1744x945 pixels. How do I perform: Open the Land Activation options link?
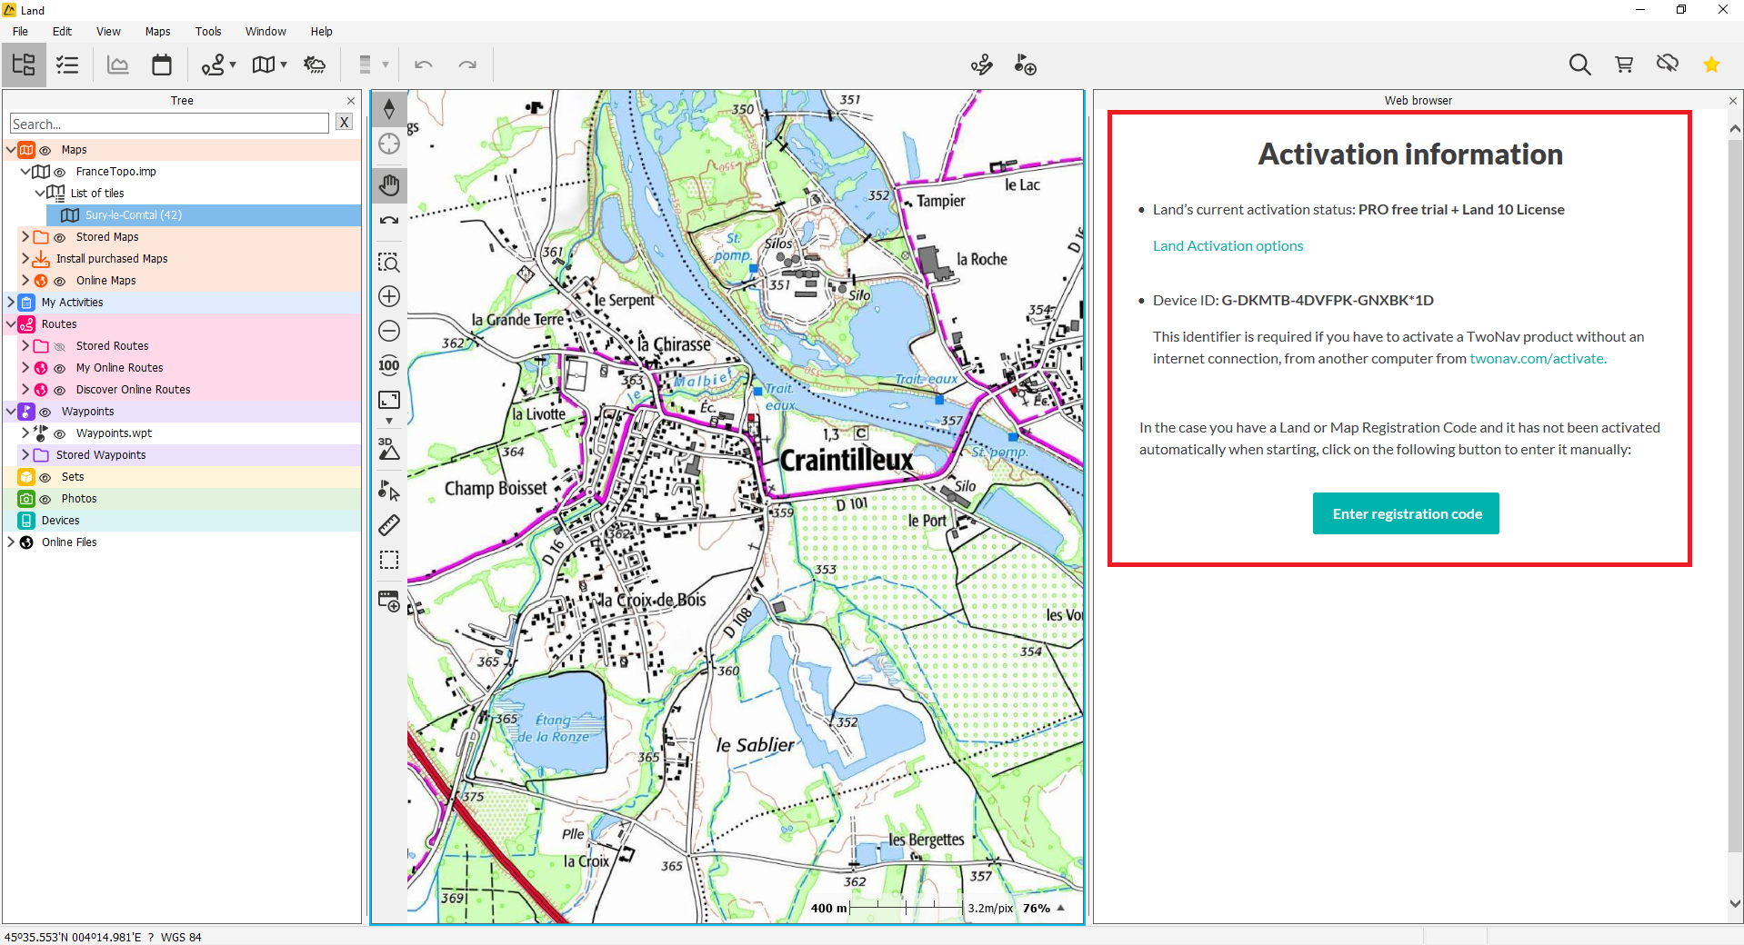1228,245
